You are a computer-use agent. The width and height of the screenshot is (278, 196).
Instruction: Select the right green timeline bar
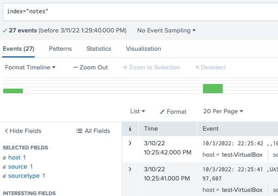click(x=213, y=89)
